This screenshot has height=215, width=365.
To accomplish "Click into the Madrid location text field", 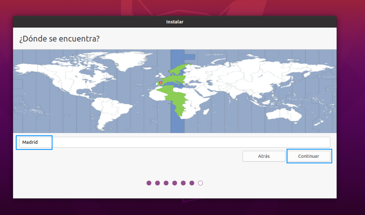I will point(175,142).
